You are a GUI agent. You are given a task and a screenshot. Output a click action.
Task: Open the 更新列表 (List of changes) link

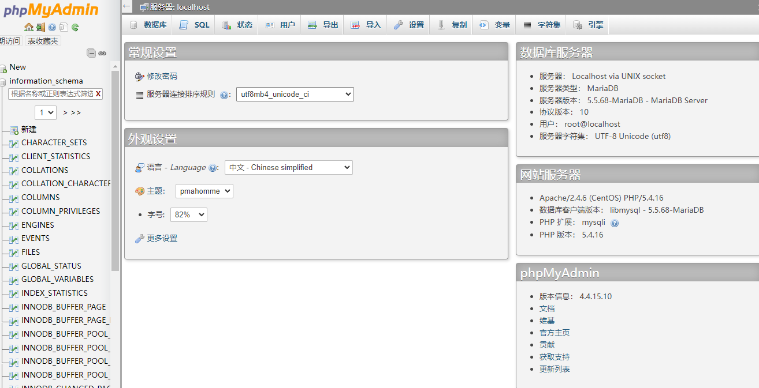pos(555,369)
